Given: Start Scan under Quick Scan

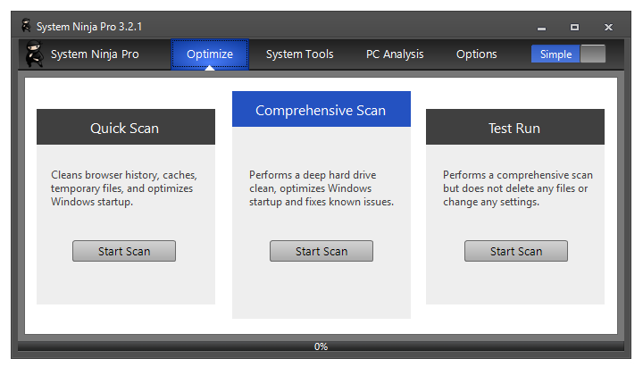Looking at the screenshot, I should pyautogui.click(x=124, y=251).
